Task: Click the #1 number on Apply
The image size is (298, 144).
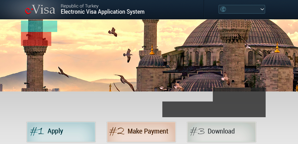Action: click(x=37, y=131)
